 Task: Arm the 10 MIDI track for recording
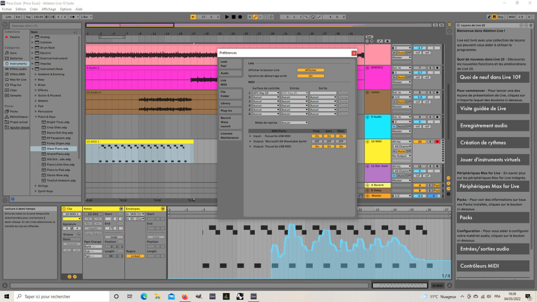[437, 142]
